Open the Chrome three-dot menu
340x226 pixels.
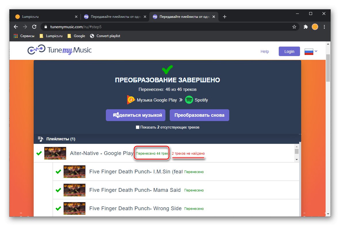click(x=324, y=27)
